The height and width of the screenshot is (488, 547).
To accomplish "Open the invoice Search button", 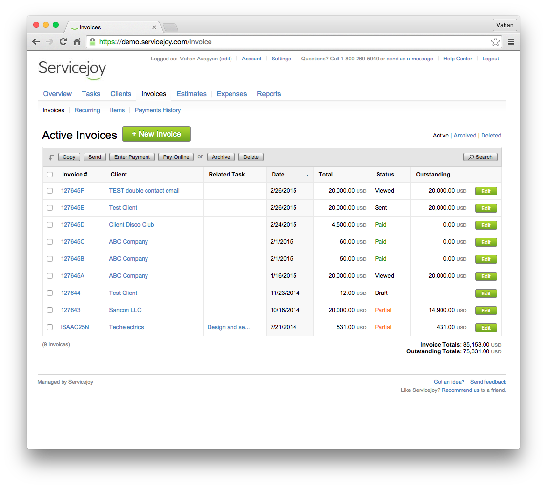I will [x=481, y=157].
